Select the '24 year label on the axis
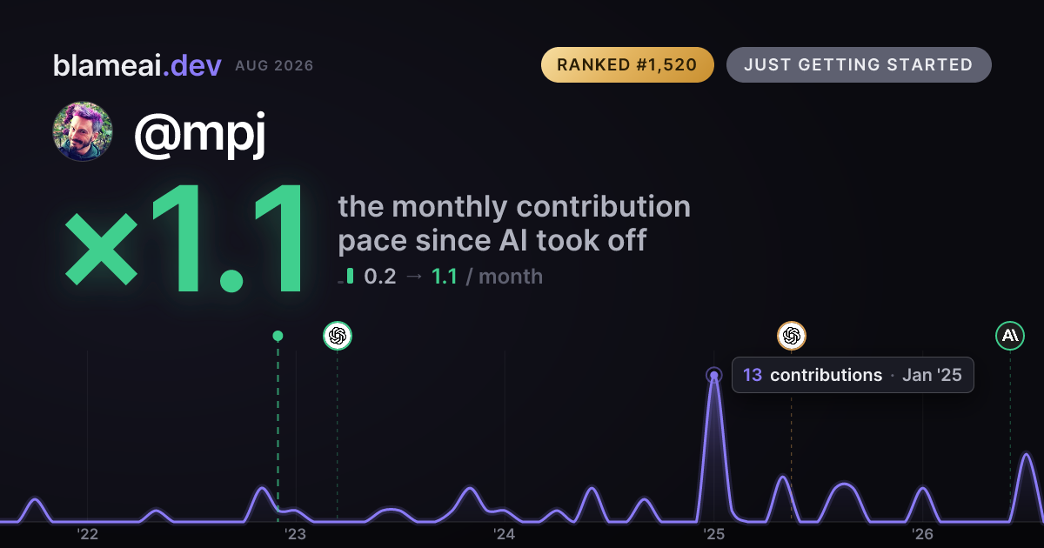This screenshot has height=548, width=1044. pyautogui.click(x=505, y=534)
